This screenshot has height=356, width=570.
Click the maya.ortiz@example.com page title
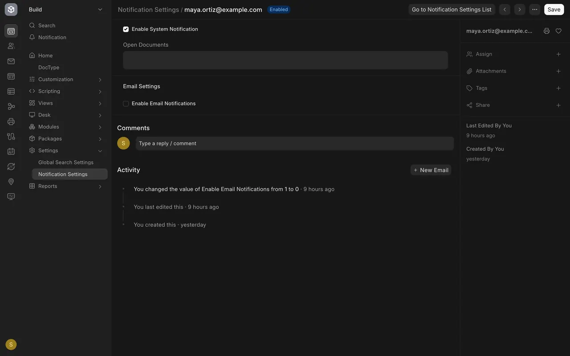pos(223,10)
